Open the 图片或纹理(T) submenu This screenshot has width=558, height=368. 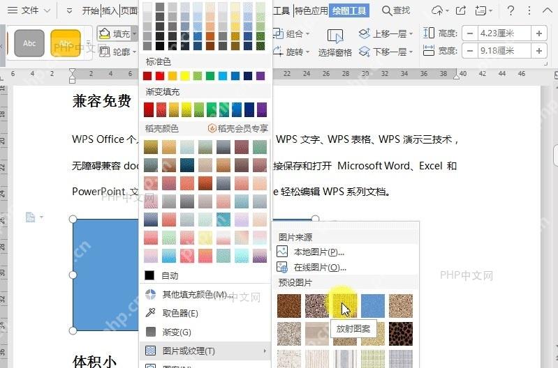[205, 351]
